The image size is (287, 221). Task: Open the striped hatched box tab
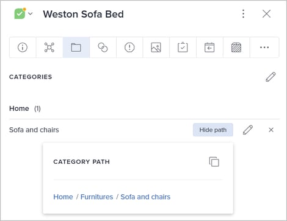236,47
